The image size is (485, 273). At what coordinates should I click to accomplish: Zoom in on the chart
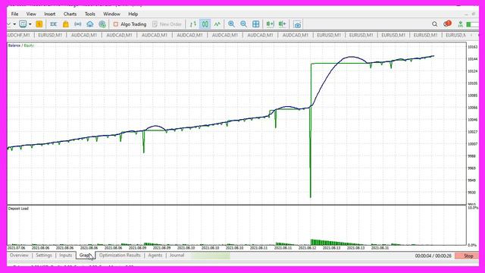coord(231,24)
